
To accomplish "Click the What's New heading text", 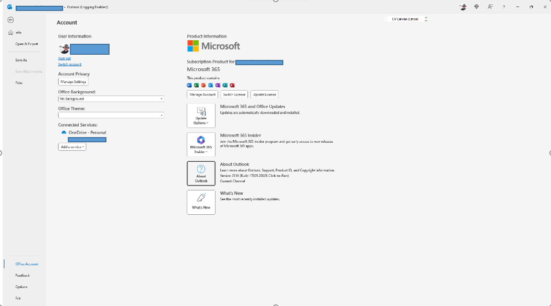I will point(232,193).
